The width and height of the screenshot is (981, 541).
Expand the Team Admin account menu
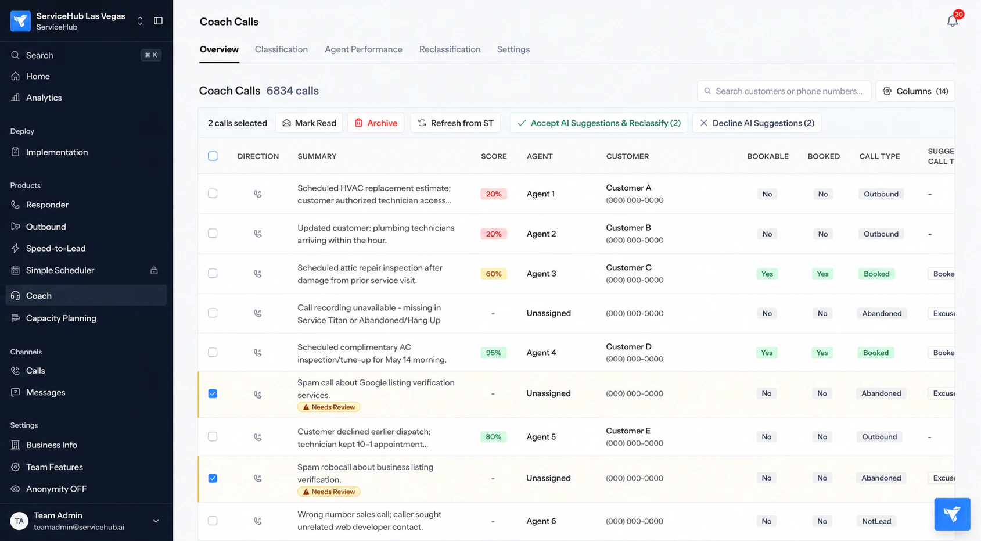coord(156,521)
